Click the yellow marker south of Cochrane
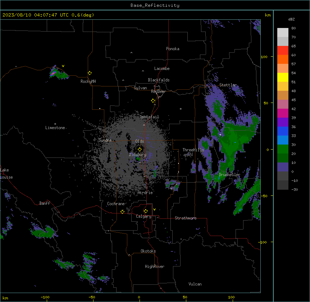Image resolution: width=310 pixels, height=302 pixels. 122,212
